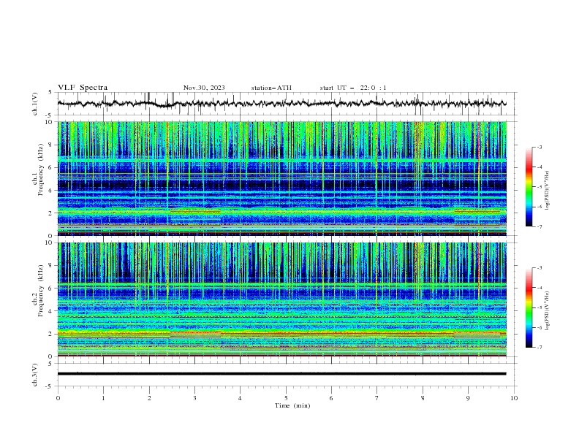Click the "-7" tick on ch.1 color bar
579x447 pixels.
(540, 226)
